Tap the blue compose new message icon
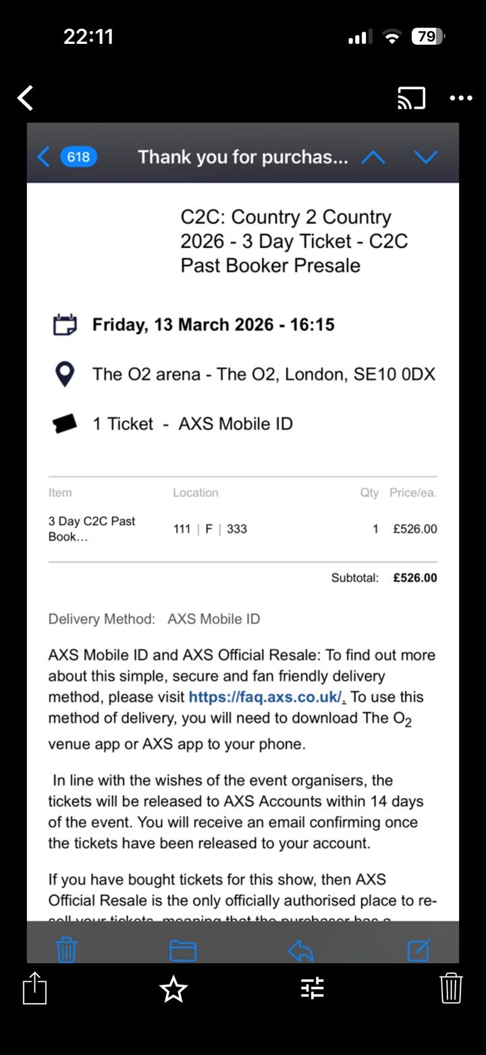Image resolution: width=486 pixels, height=1055 pixels. click(419, 950)
